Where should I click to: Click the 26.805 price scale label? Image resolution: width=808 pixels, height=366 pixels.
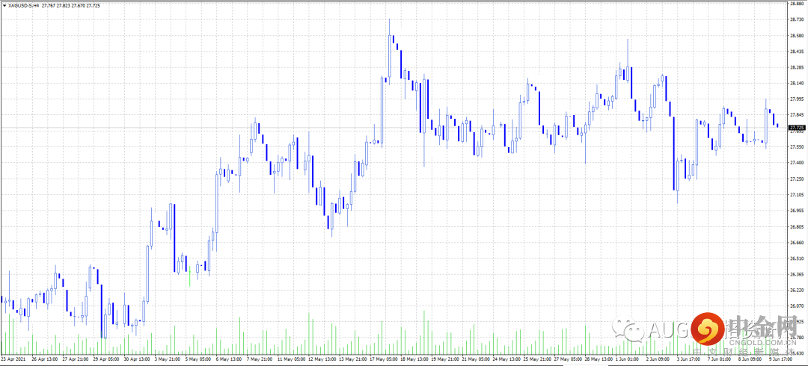[796, 227]
